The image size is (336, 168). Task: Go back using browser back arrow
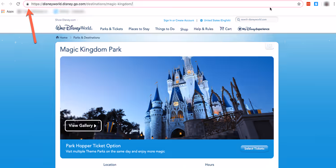[x=3, y=4]
